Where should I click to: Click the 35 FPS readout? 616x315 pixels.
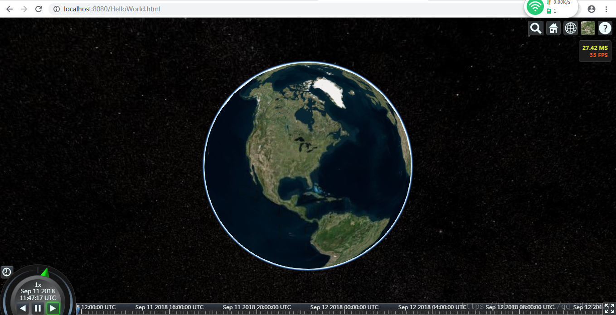point(599,55)
